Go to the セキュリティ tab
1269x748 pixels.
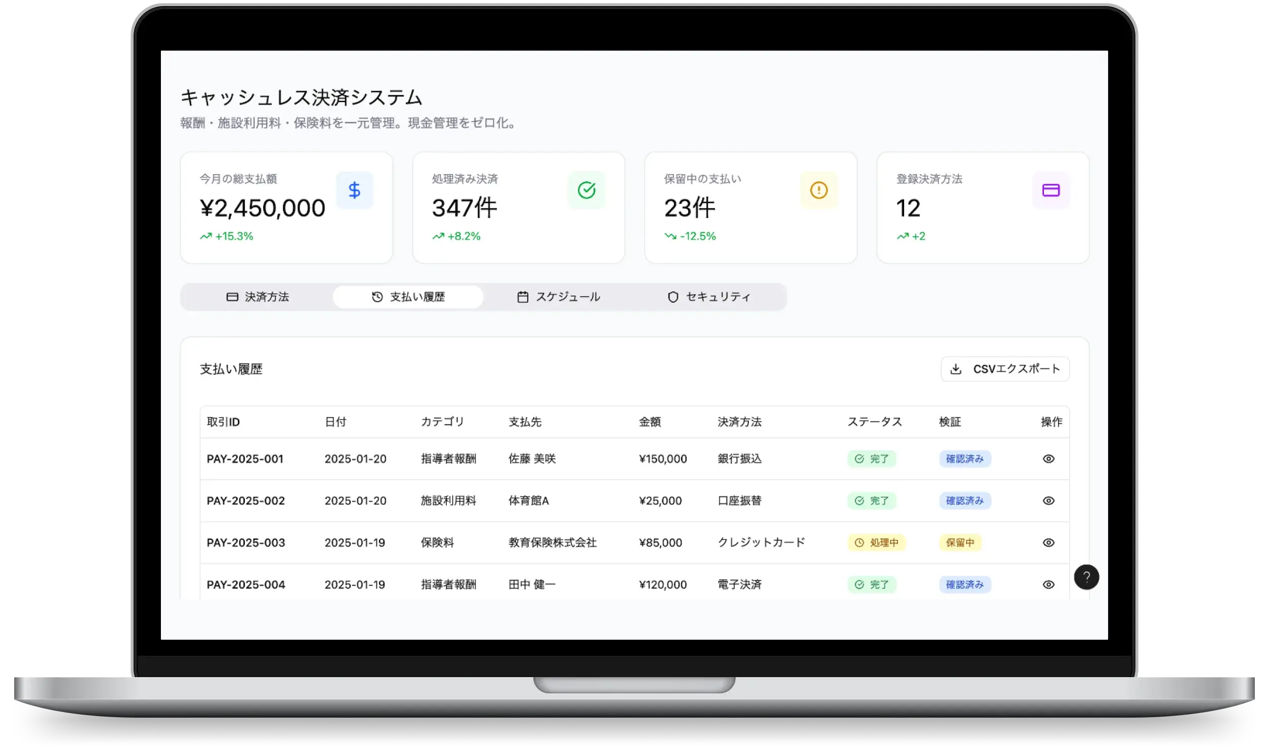[709, 297]
